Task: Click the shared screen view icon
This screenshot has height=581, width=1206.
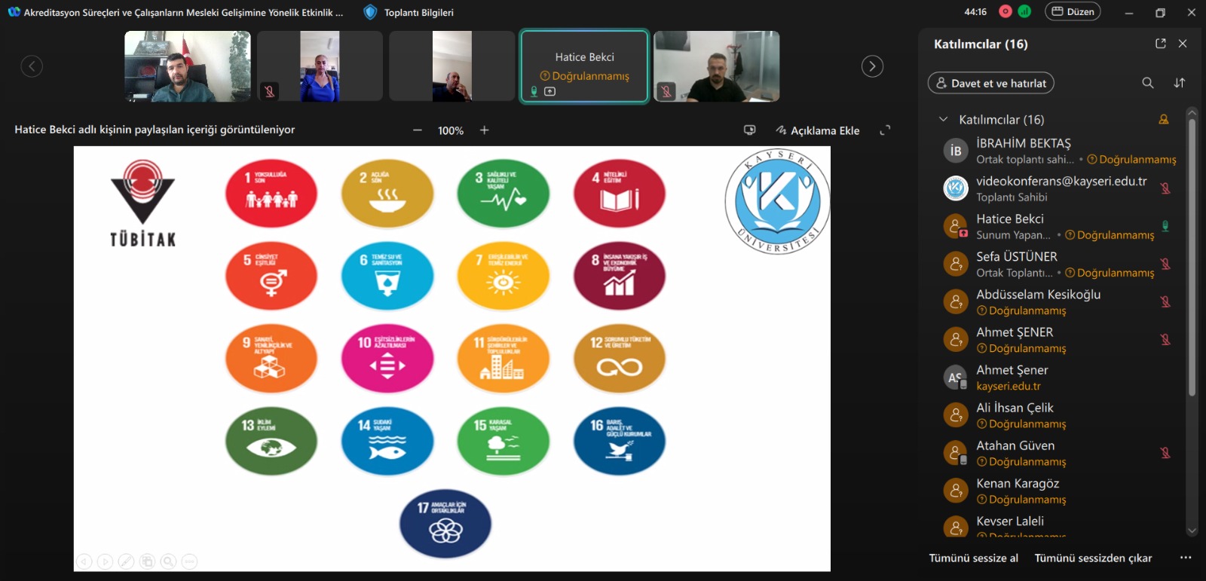Action: coord(749,130)
